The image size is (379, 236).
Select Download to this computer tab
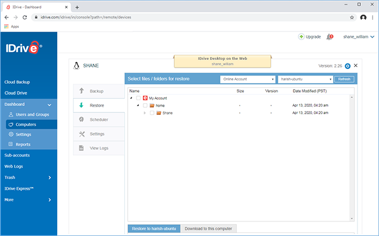click(208, 228)
